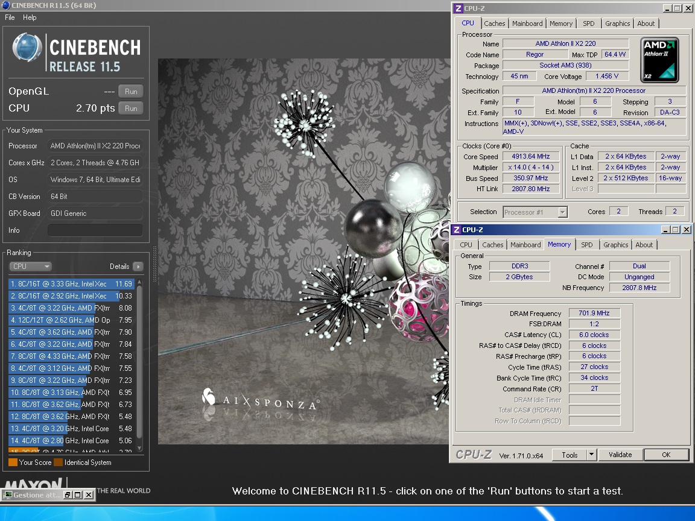Switch to Caches tab in lower CPU-Z window
The image size is (695, 521).
(x=492, y=245)
